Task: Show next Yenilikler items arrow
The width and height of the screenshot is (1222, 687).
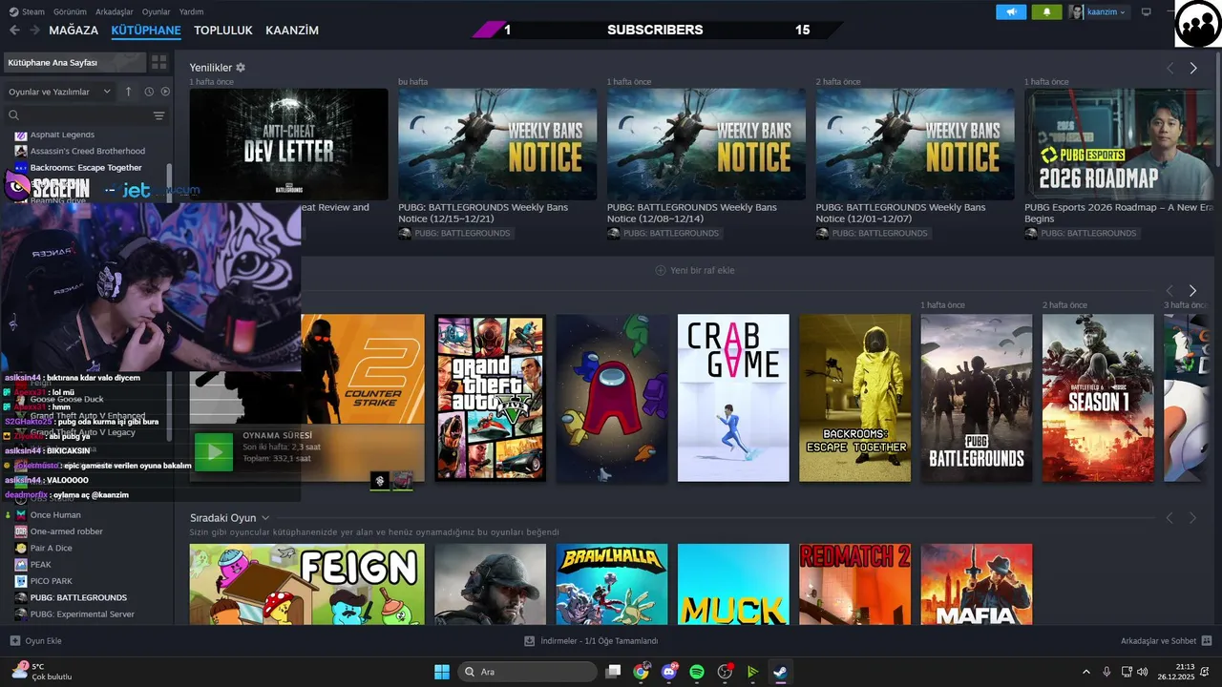Action: [1193, 69]
